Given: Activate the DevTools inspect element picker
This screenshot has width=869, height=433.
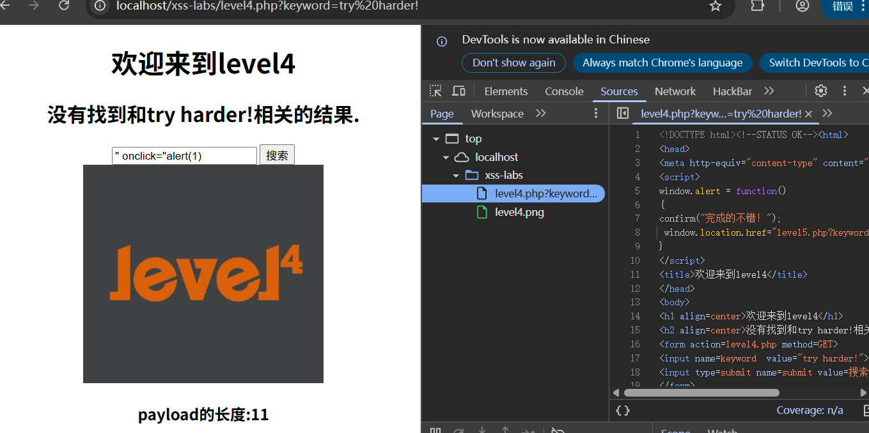Looking at the screenshot, I should pos(435,91).
